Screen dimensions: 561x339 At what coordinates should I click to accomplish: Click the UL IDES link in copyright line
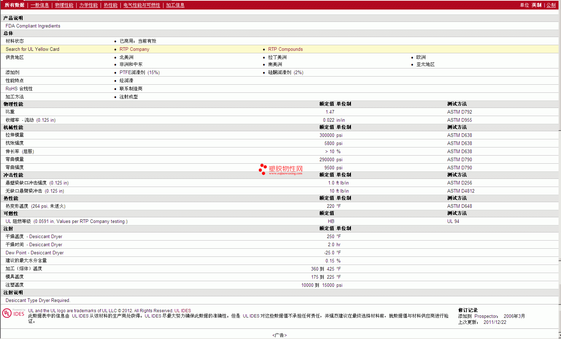pos(183,311)
